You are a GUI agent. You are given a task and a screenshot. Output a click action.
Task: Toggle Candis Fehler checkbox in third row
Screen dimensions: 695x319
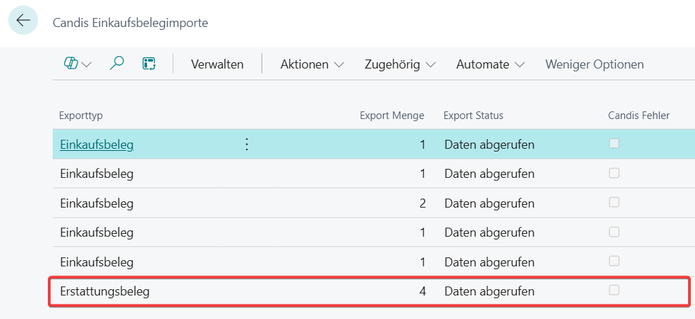pyautogui.click(x=614, y=203)
